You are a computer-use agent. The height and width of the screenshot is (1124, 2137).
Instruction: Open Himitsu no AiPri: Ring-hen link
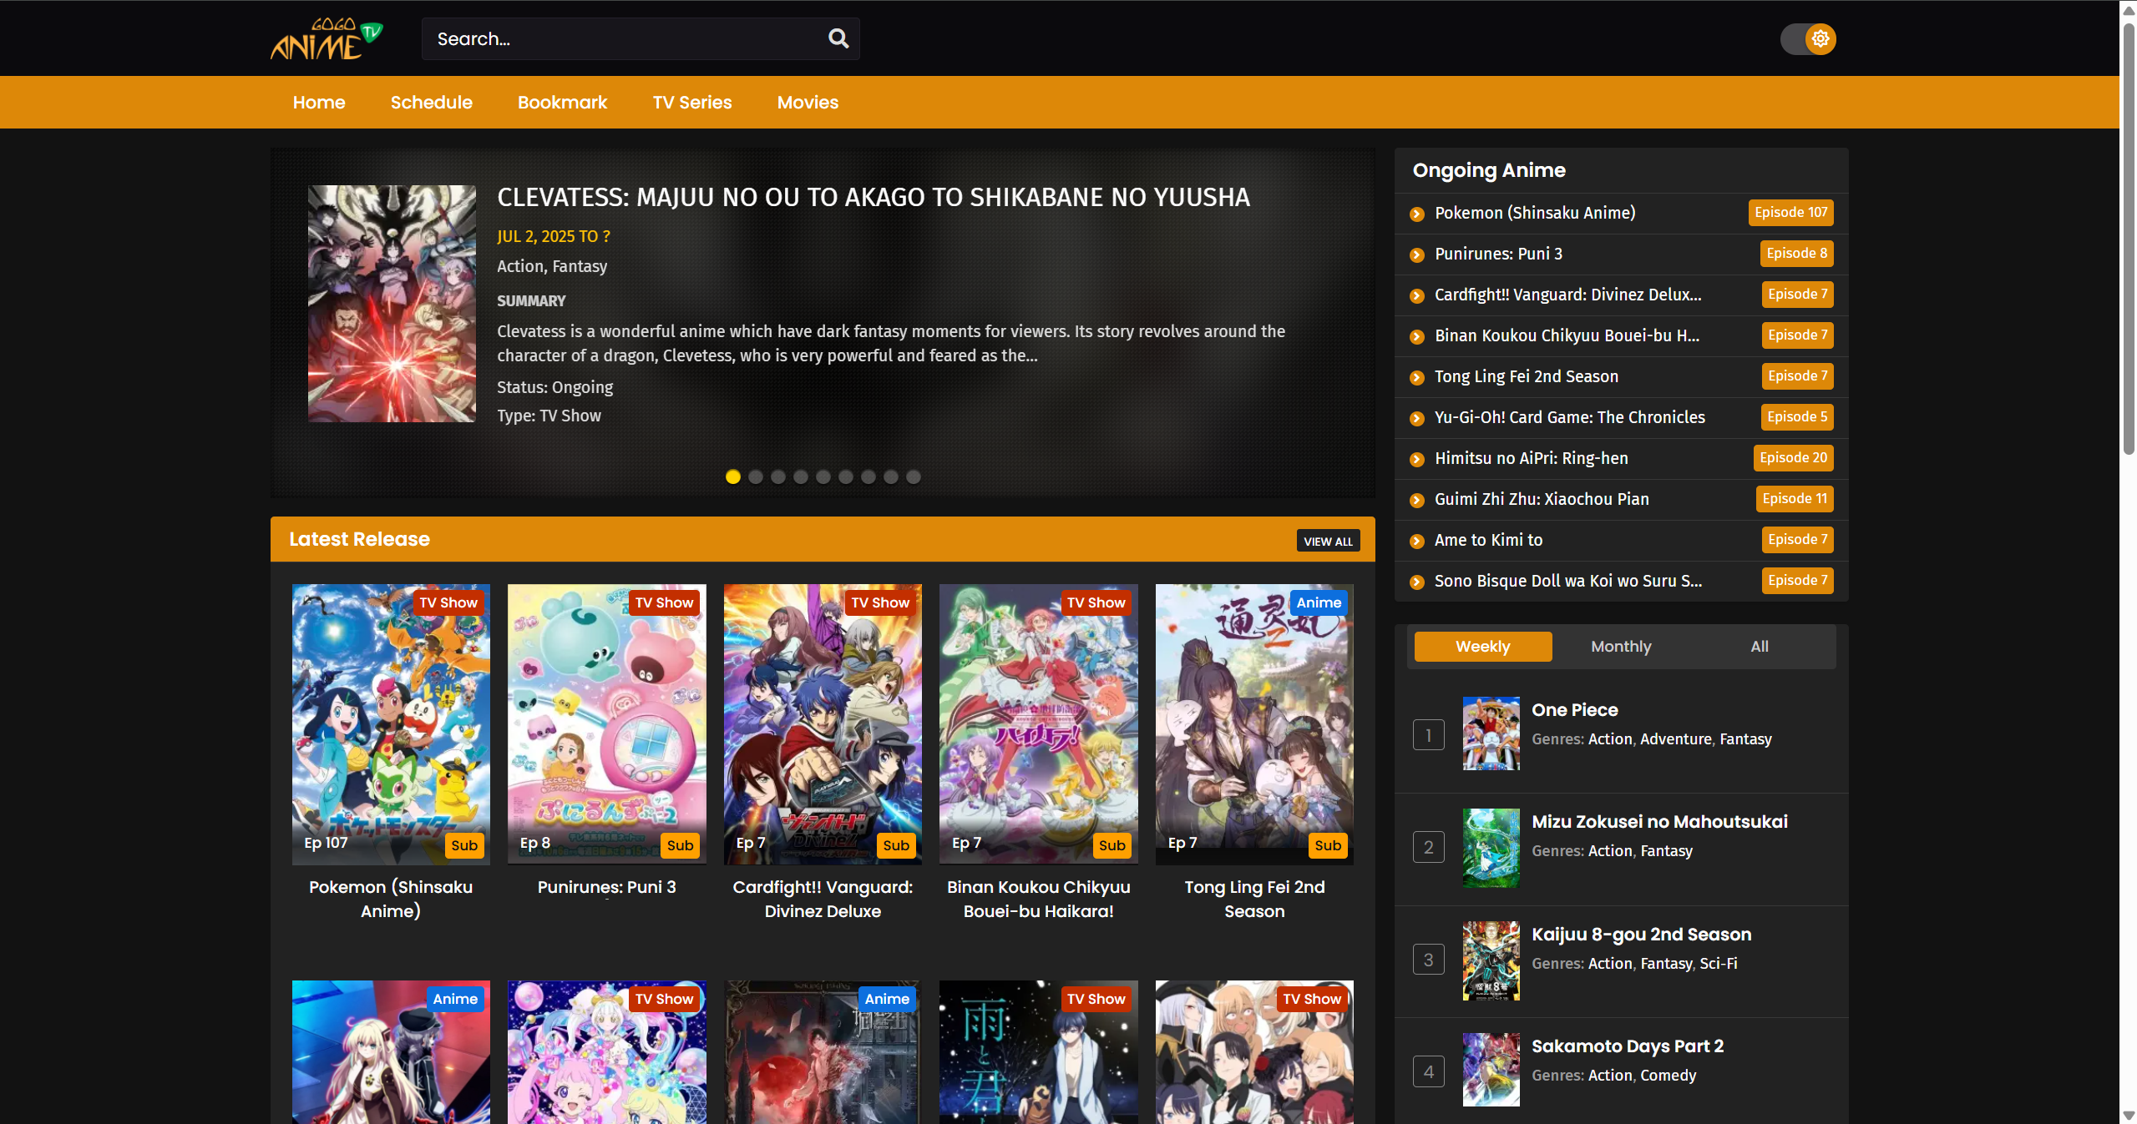click(x=1532, y=458)
